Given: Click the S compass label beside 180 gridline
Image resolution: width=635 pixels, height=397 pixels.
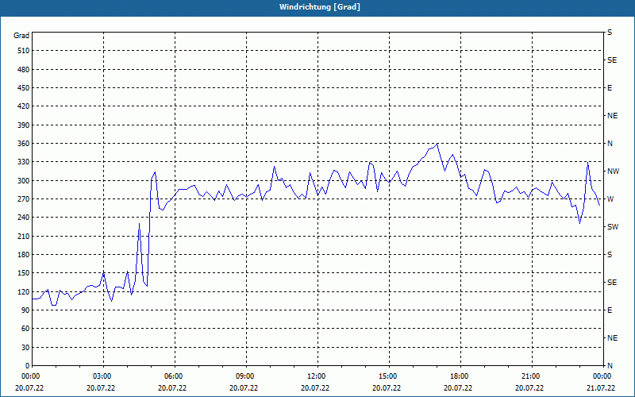Looking at the screenshot, I should (610, 255).
